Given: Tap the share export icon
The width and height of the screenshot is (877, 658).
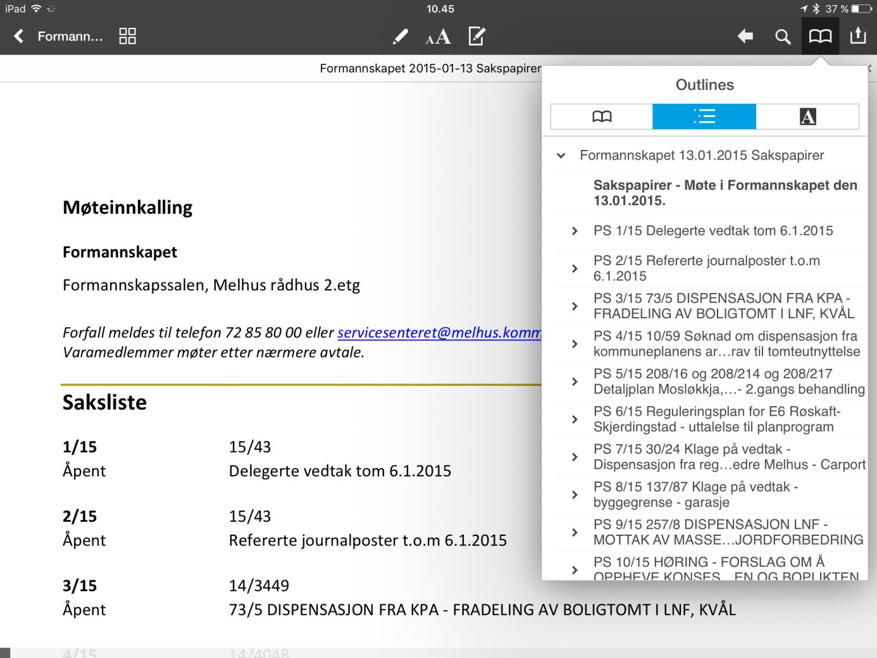Looking at the screenshot, I should (x=857, y=35).
